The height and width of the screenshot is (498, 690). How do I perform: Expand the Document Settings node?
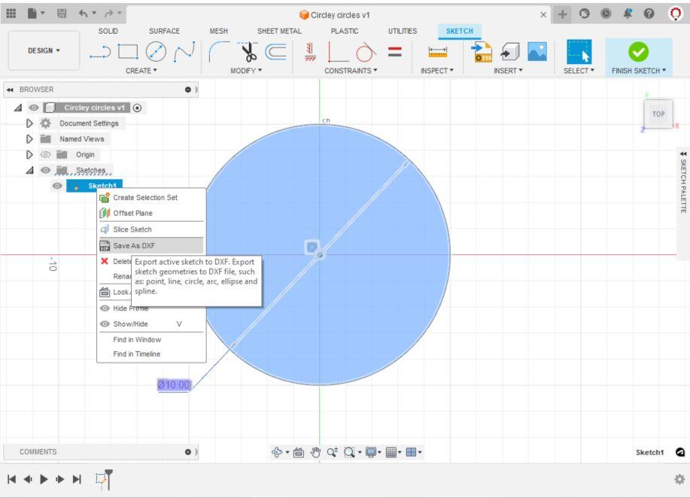[29, 123]
